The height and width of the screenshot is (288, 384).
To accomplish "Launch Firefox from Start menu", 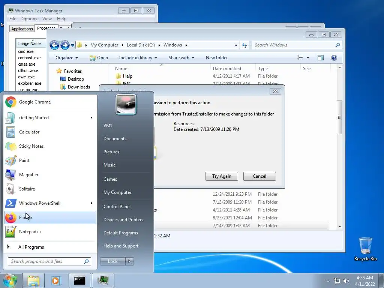I will (50, 217).
